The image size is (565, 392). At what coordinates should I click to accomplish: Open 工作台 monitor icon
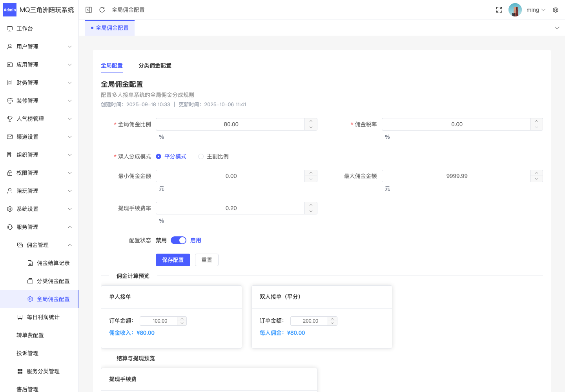tap(10, 29)
